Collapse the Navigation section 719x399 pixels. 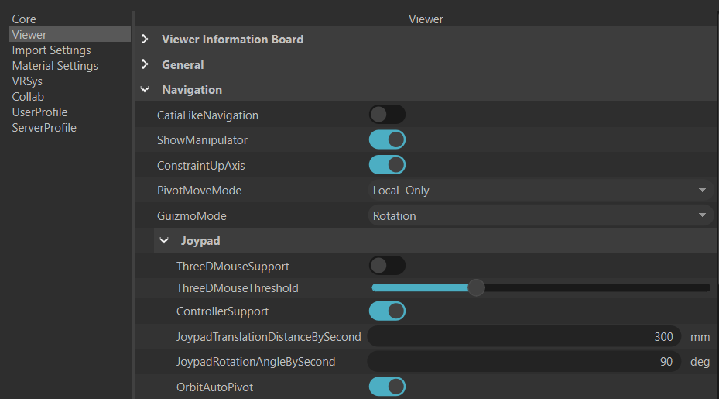[x=145, y=90]
